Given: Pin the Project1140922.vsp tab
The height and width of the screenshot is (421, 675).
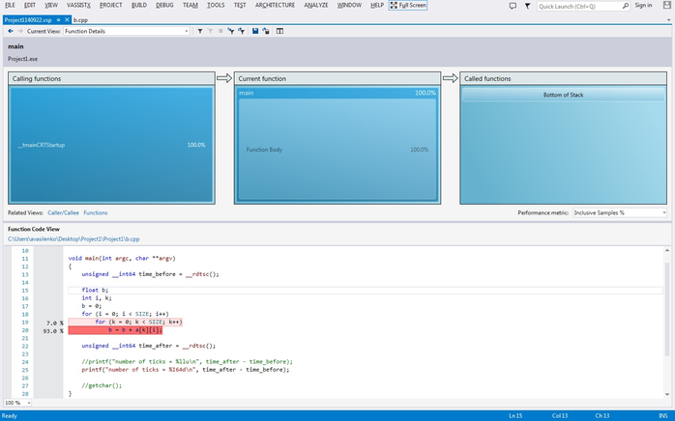Looking at the screenshot, I should click(57, 19).
